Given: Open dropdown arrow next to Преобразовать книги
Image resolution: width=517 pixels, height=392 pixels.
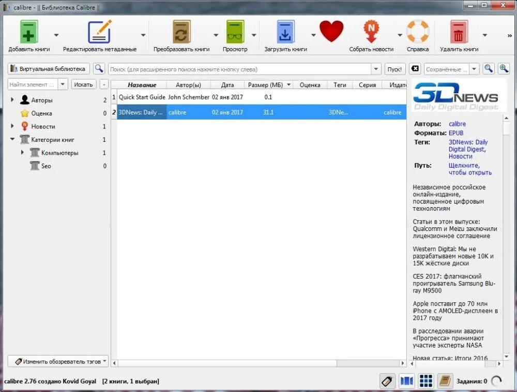Looking at the screenshot, I should (216, 35).
